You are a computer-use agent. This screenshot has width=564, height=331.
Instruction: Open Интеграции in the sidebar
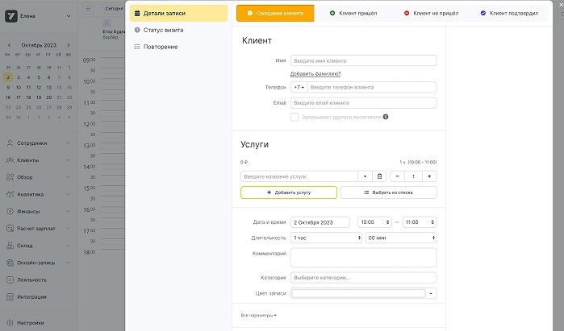point(32,297)
